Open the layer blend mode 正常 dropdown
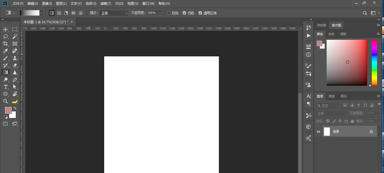 (331, 113)
